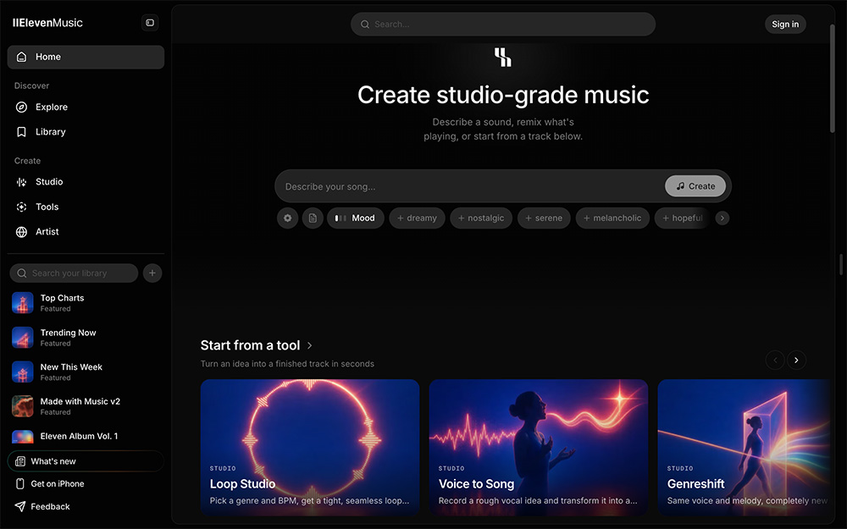Image resolution: width=847 pixels, height=529 pixels.
Task: Open Eleven Album Vol. 1
Action: pyautogui.click(x=86, y=436)
